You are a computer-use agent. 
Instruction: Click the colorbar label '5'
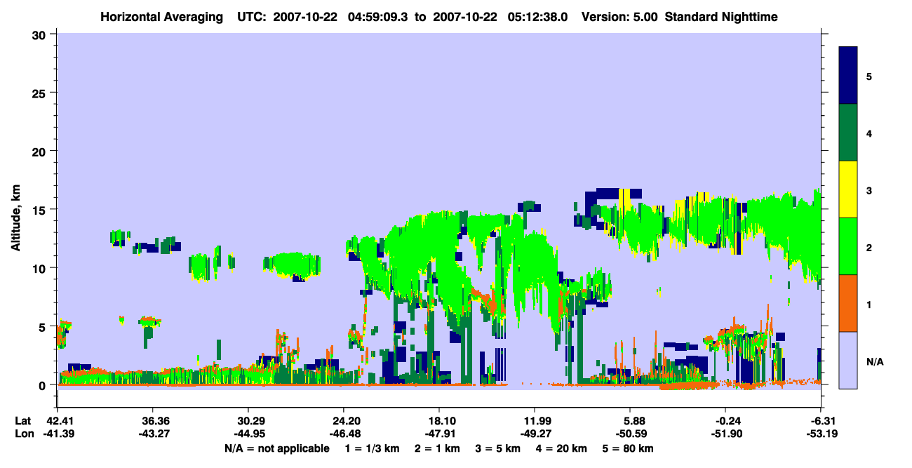click(869, 76)
